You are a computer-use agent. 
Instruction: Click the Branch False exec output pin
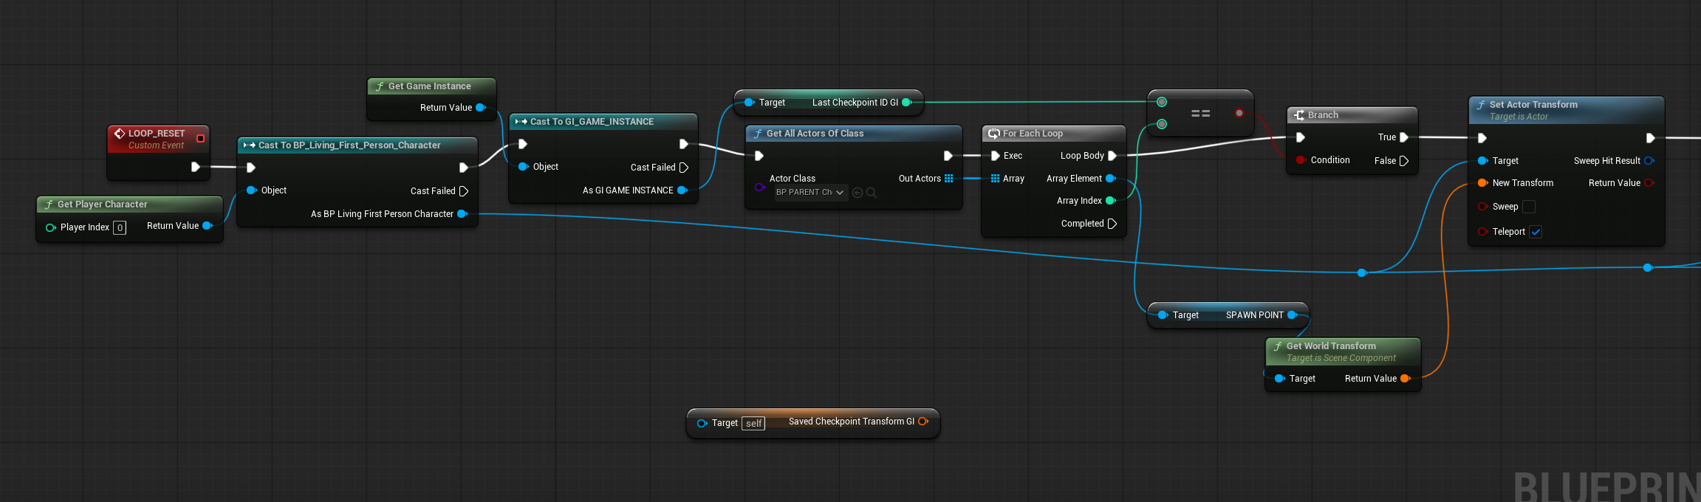(1404, 161)
